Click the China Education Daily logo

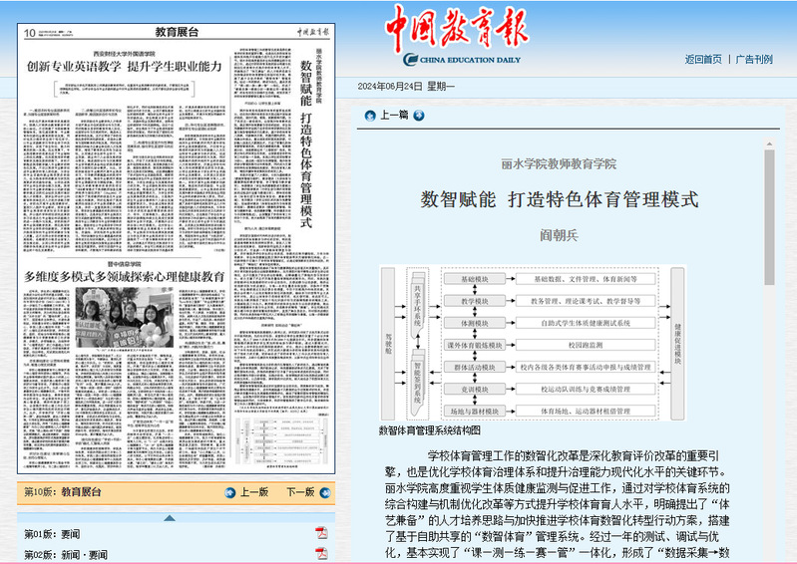pos(457,36)
